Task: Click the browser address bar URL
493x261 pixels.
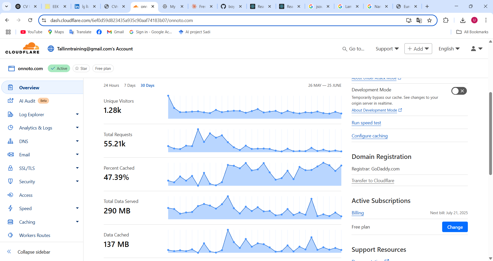Action: pyautogui.click(x=121, y=20)
